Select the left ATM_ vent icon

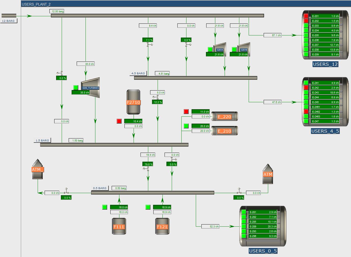pos(37,169)
